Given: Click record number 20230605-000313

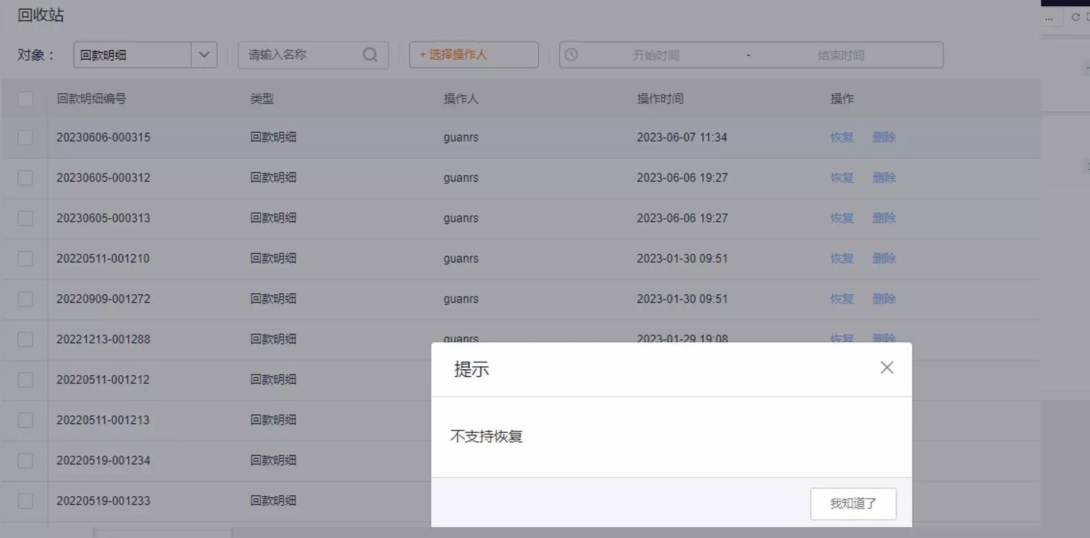Looking at the screenshot, I should pyautogui.click(x=103, y=218).
